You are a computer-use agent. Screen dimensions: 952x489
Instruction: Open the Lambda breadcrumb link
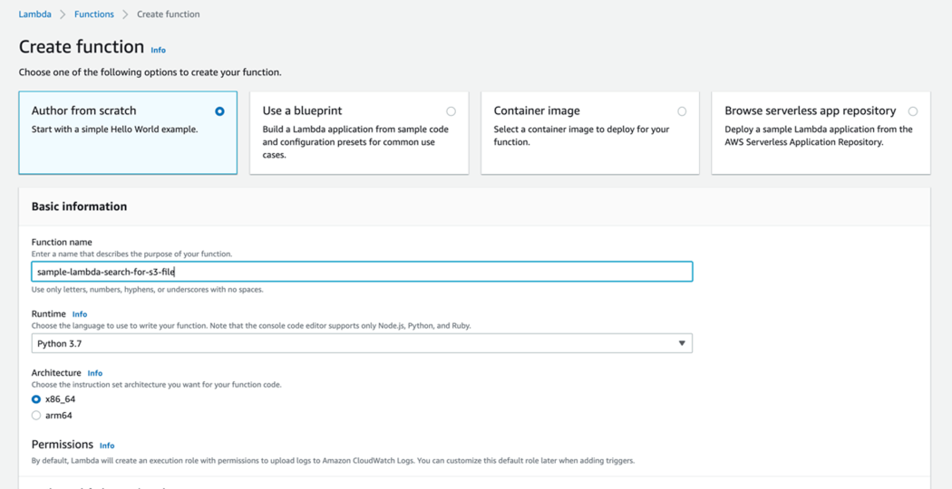pyautogui.click(x=34, y=14)
